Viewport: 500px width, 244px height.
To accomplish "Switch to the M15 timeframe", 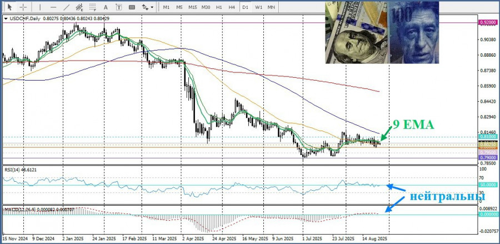I will (193, 7).
